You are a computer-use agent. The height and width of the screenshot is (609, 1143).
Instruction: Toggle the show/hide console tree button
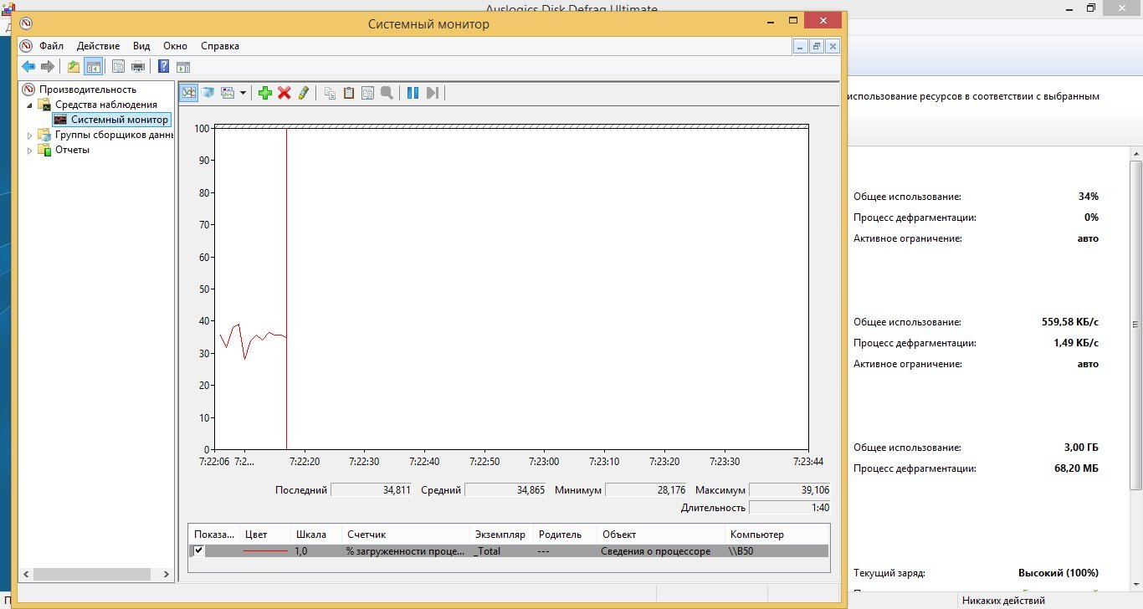[93, 67]
